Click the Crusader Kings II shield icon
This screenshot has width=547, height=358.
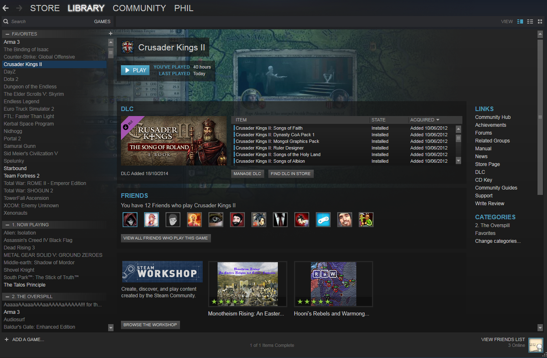[x=128, y=47]
